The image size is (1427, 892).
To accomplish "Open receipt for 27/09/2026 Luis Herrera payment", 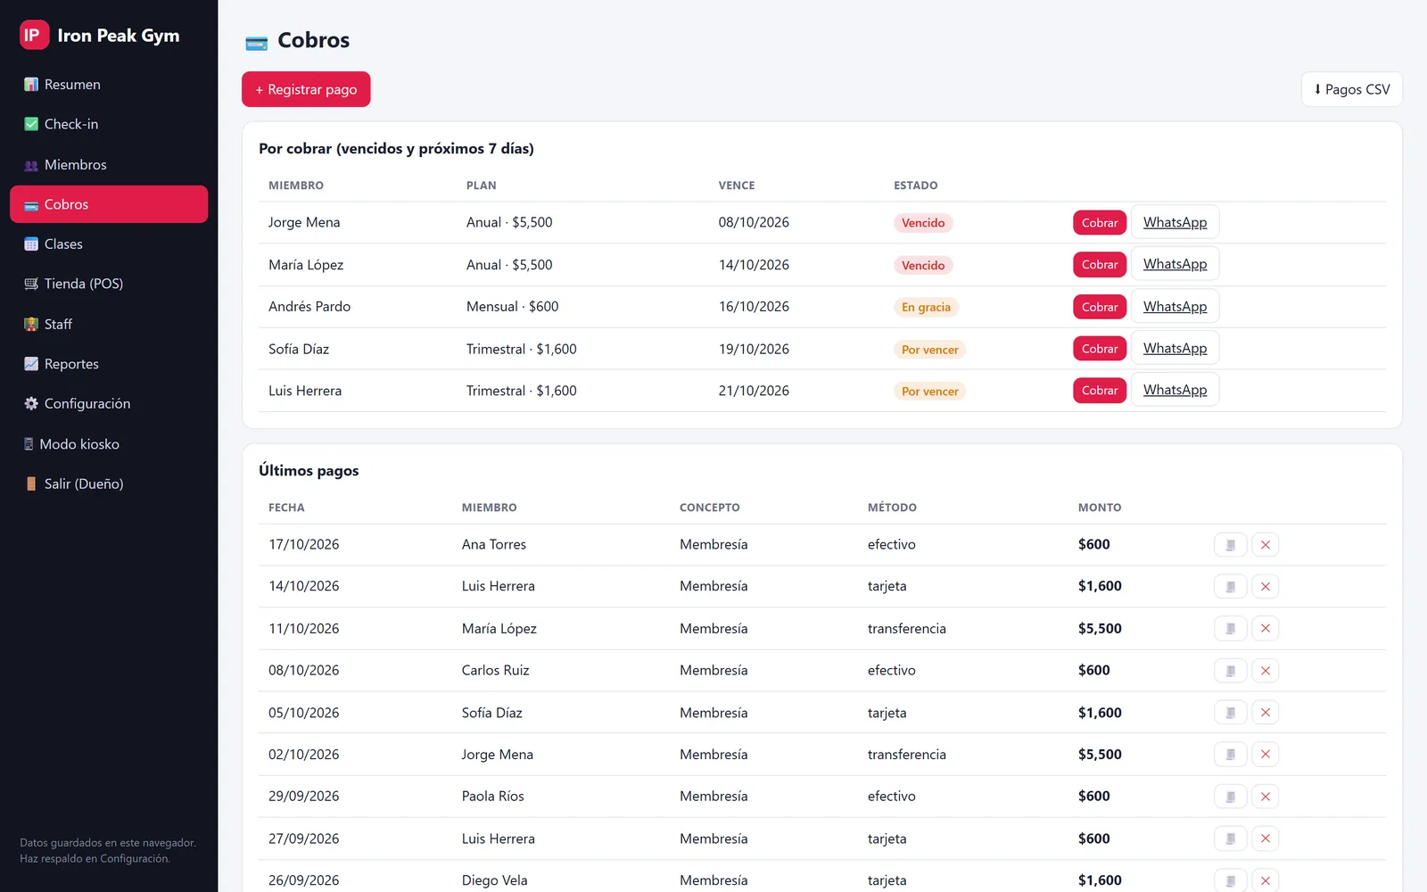I will point(1230,838).
